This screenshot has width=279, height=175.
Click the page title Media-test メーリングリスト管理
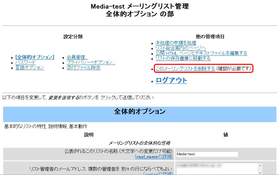(140, 6)
